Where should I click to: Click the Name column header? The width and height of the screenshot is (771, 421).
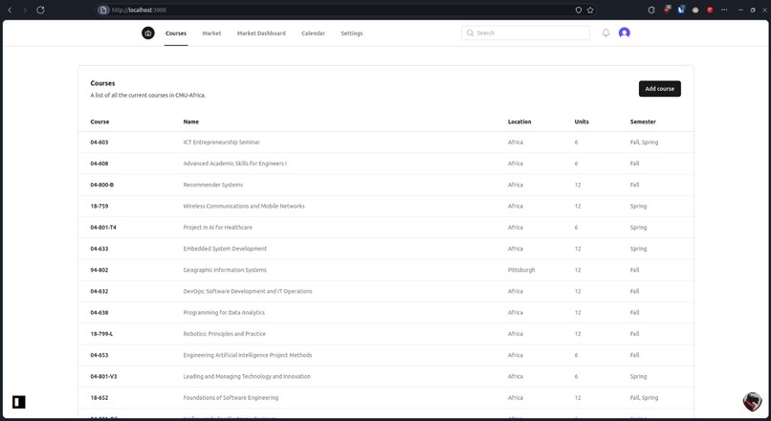click(x=191, y=122)
